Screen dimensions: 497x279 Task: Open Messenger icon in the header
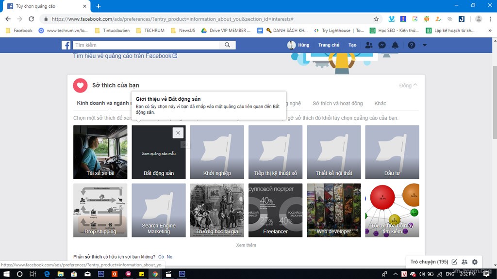(x=382, y=45)
